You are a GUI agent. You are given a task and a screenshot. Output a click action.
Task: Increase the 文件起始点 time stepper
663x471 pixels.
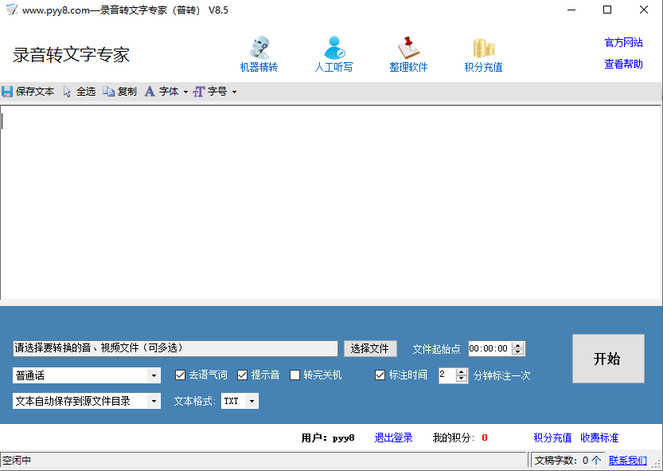[517, 345]
